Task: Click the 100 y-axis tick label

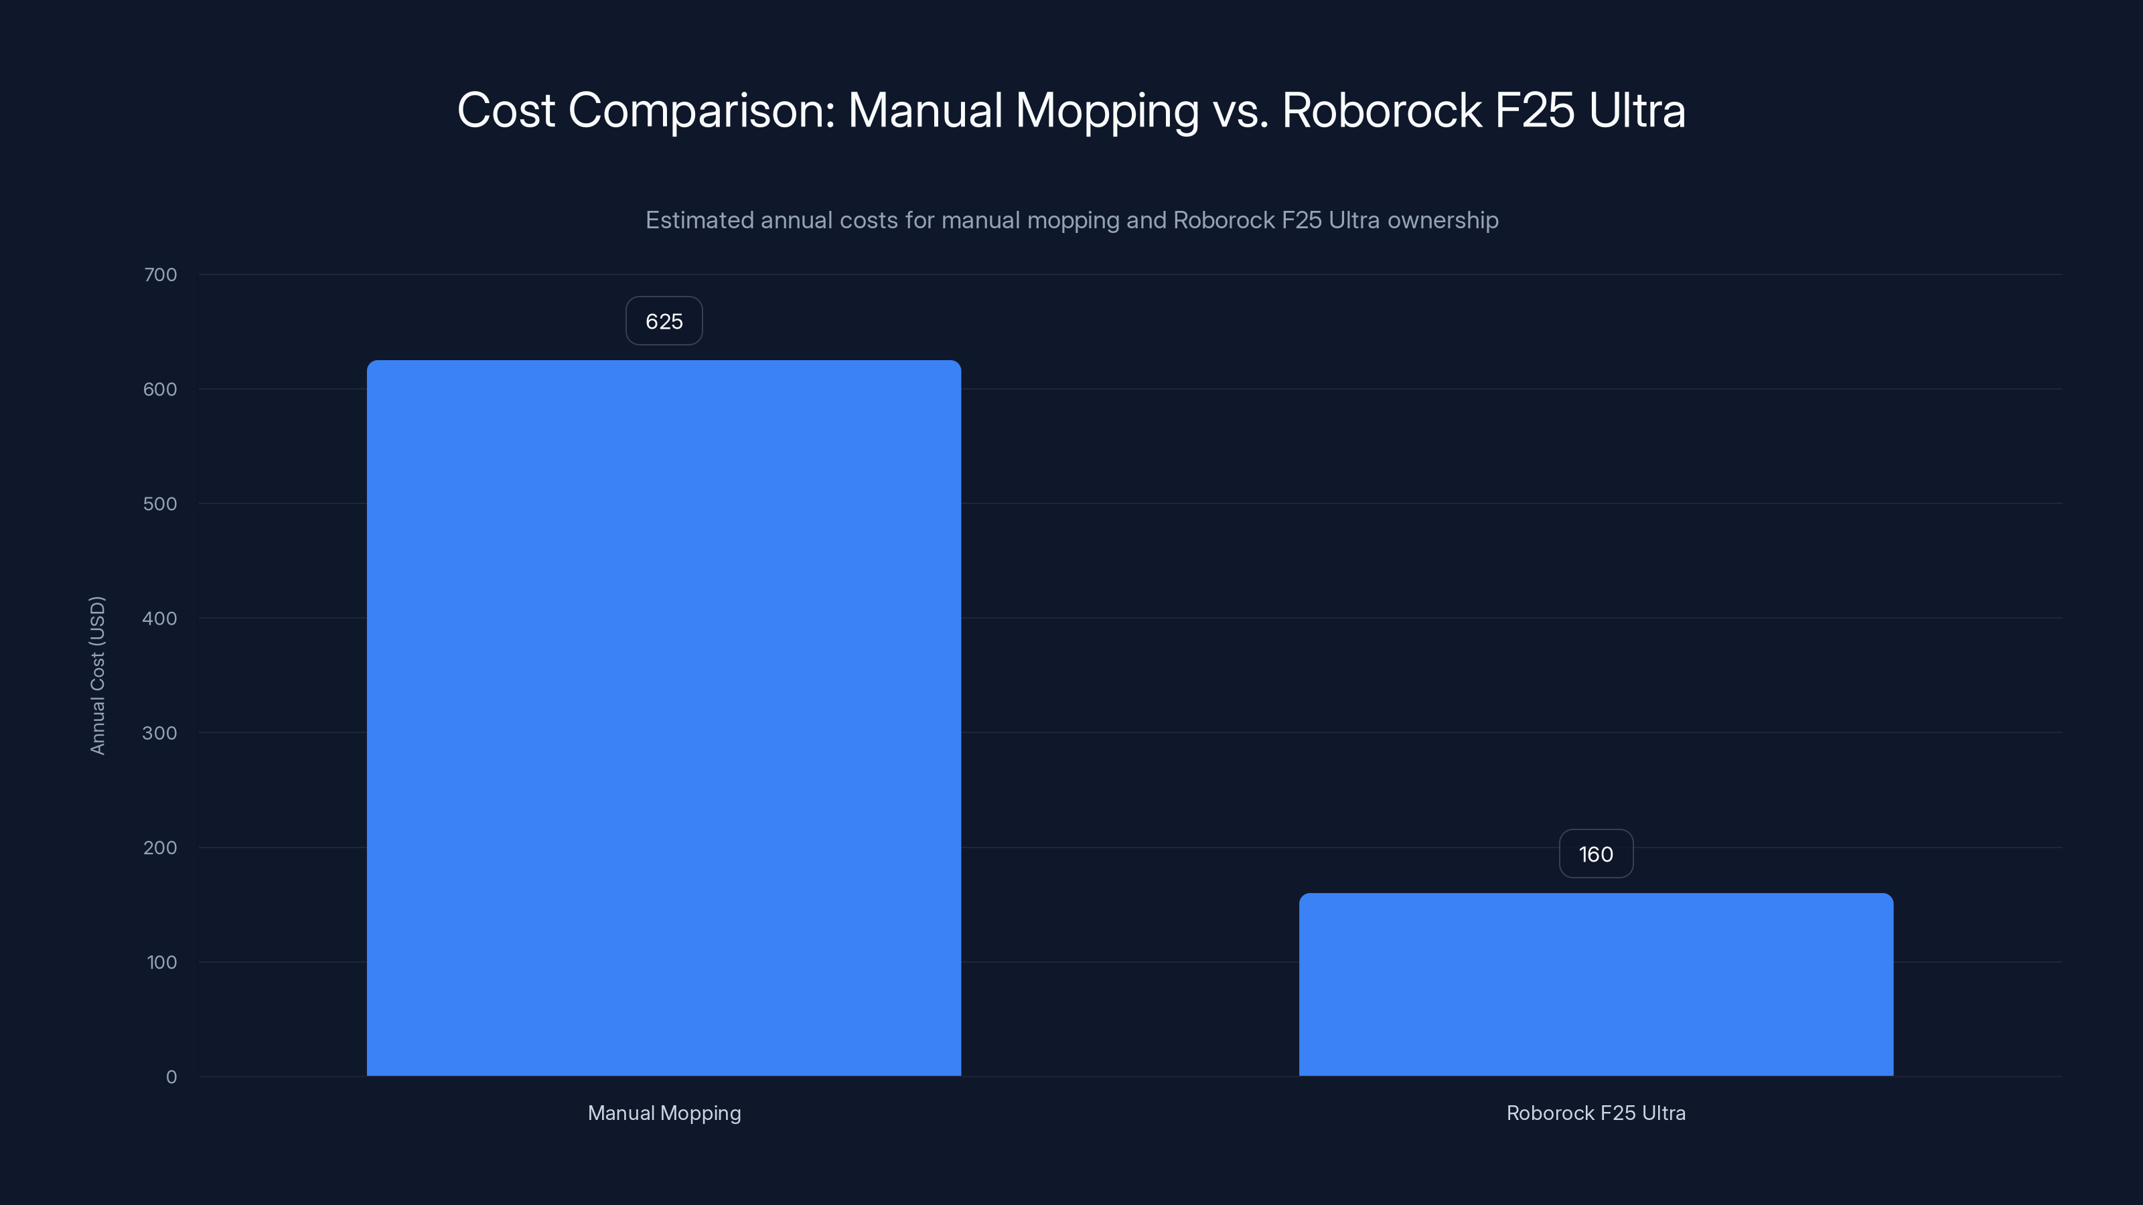Action: click(163, 962)
